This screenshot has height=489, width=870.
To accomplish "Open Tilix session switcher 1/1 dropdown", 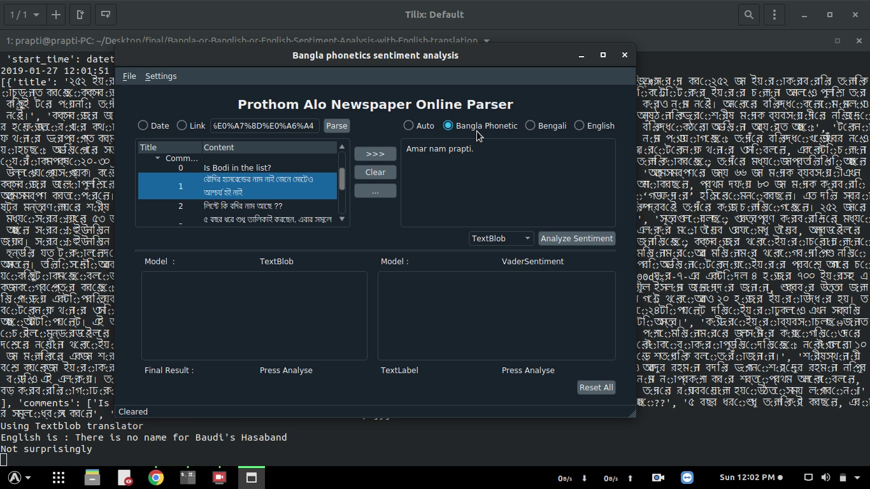I will pos(25,14).
